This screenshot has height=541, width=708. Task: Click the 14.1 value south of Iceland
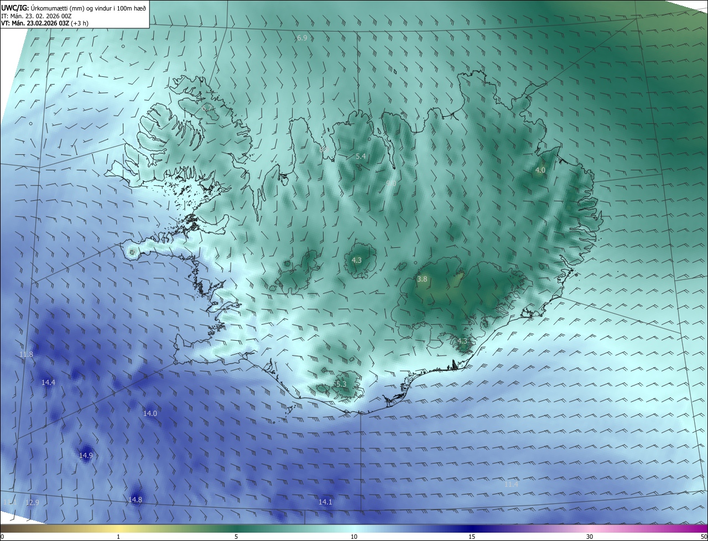pos(325,502)
